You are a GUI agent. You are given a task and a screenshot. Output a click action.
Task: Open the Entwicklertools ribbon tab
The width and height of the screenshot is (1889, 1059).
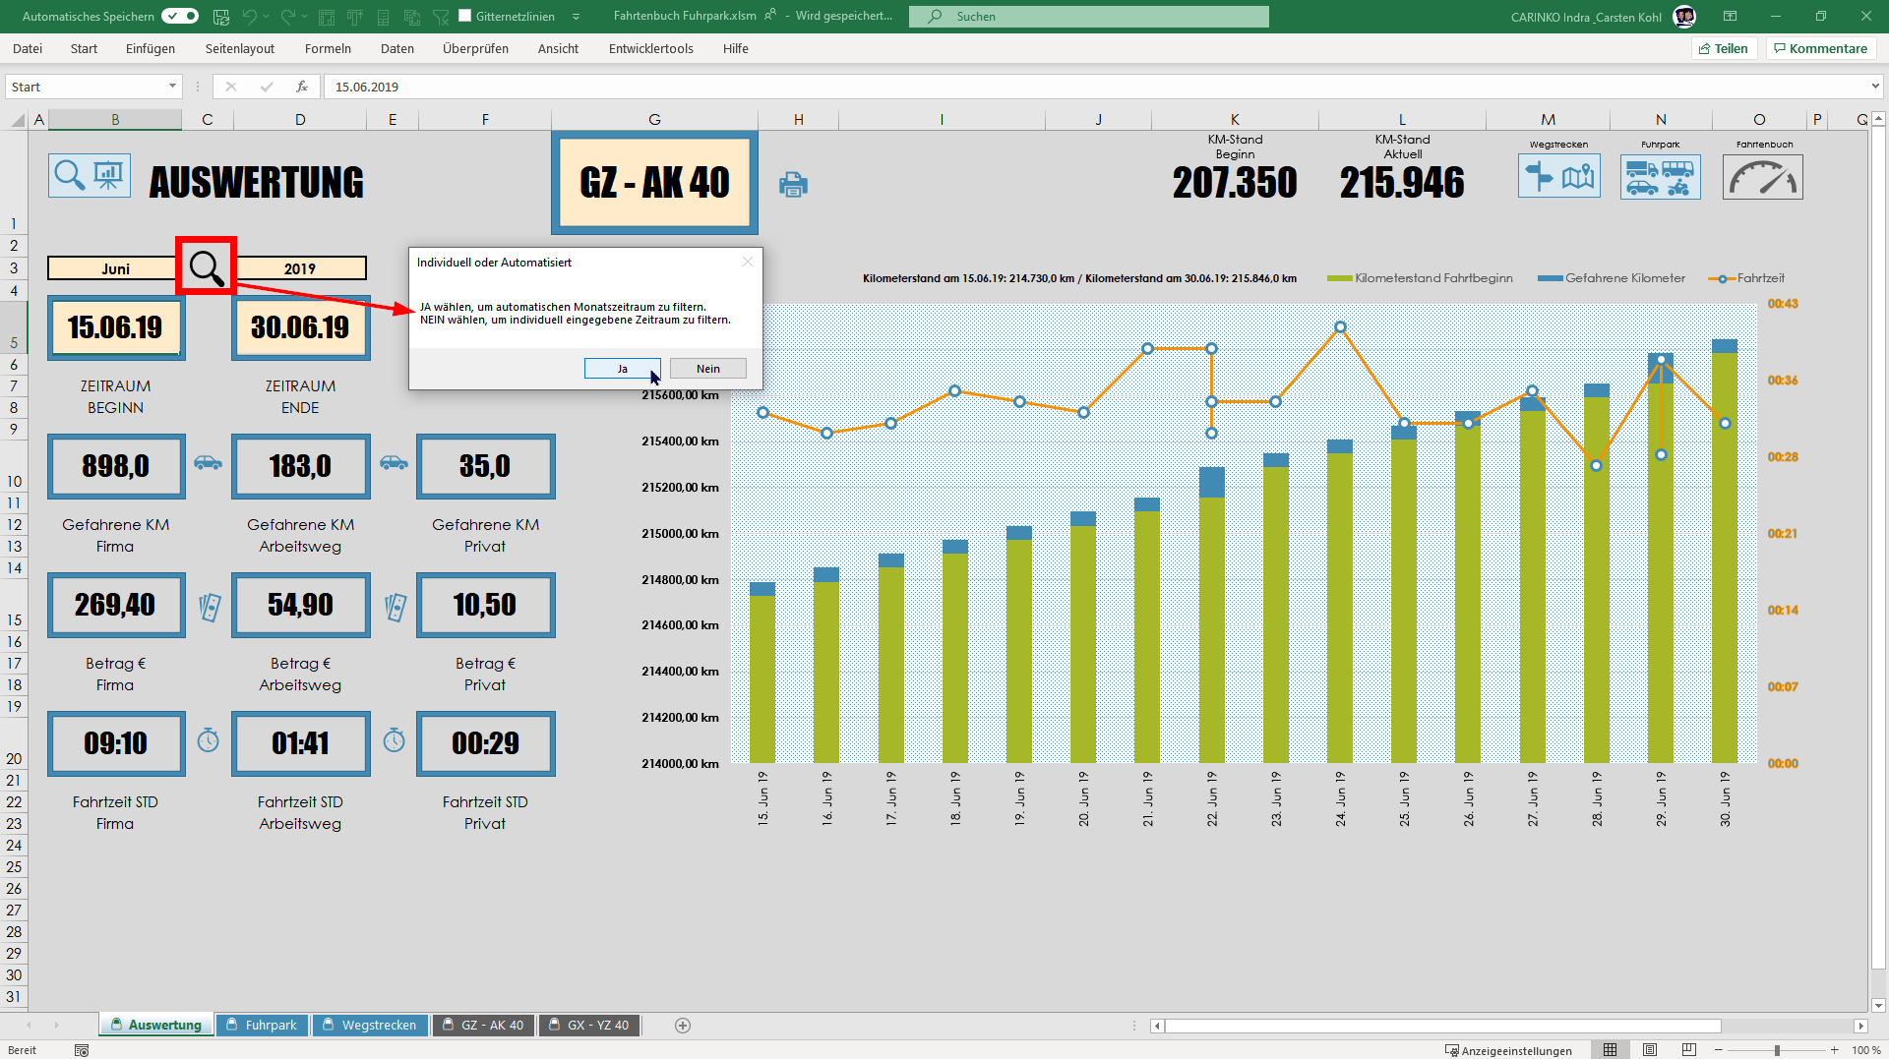pyautogui.click(x=650, y=48)
